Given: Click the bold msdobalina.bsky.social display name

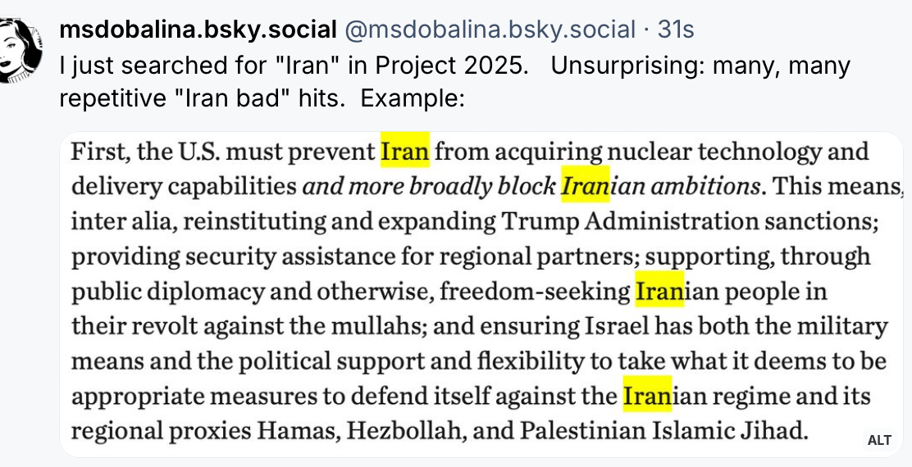Looking at the screenshot, I should point(198,30).
